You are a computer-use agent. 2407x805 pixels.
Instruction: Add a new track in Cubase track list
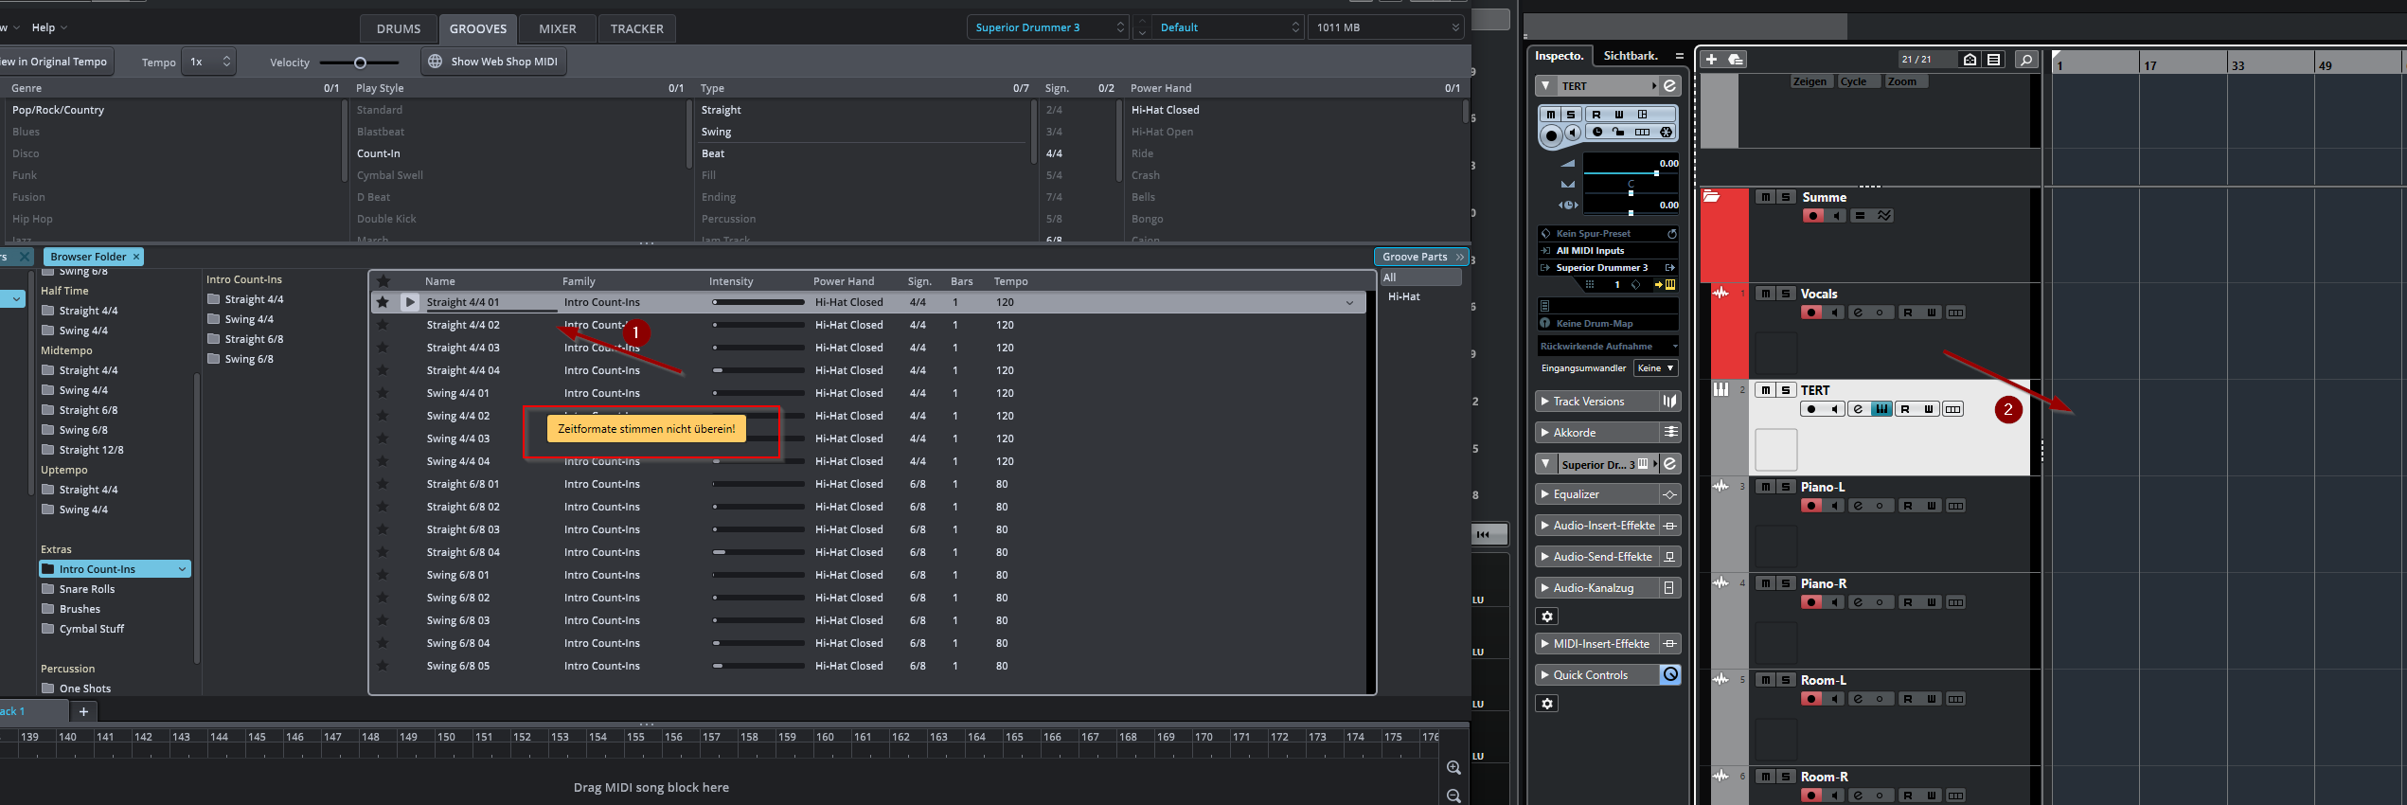point(1711,60)
